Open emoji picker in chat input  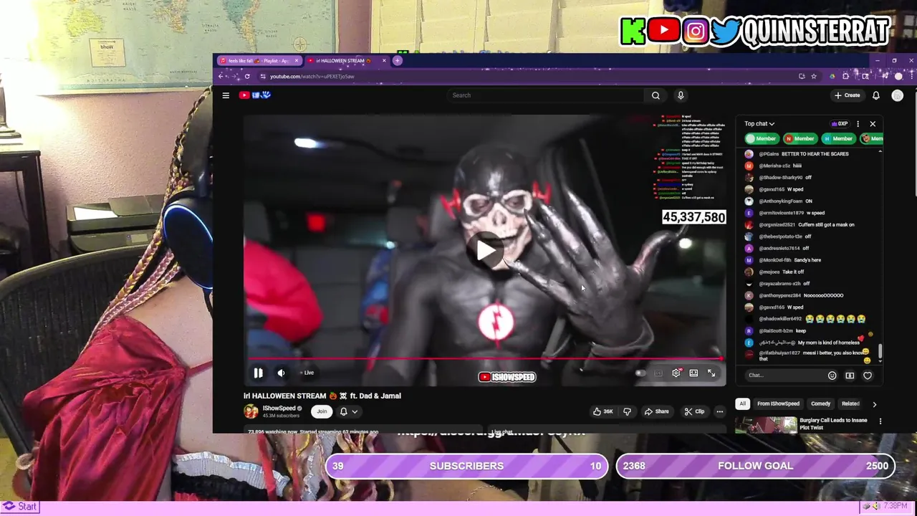832,376
